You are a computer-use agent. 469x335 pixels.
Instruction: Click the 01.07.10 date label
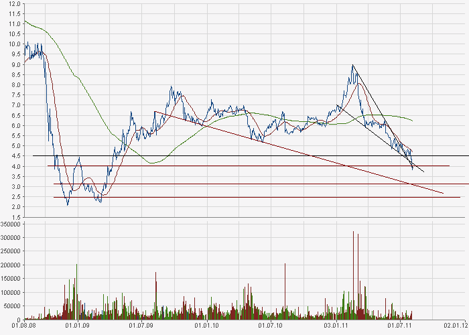click(270, 325)
